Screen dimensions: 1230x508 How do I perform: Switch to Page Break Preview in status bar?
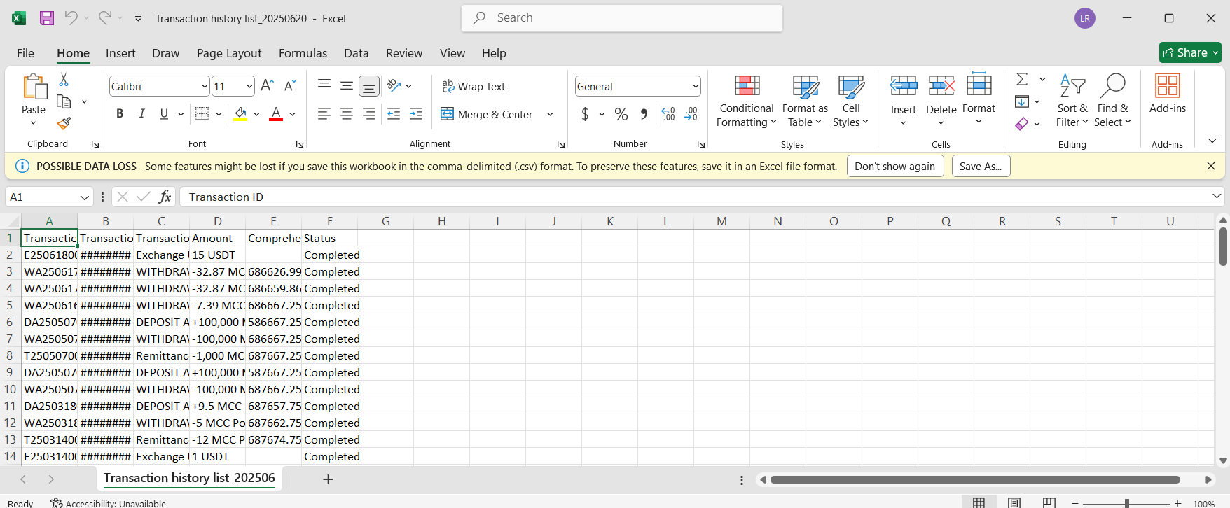1049,502
